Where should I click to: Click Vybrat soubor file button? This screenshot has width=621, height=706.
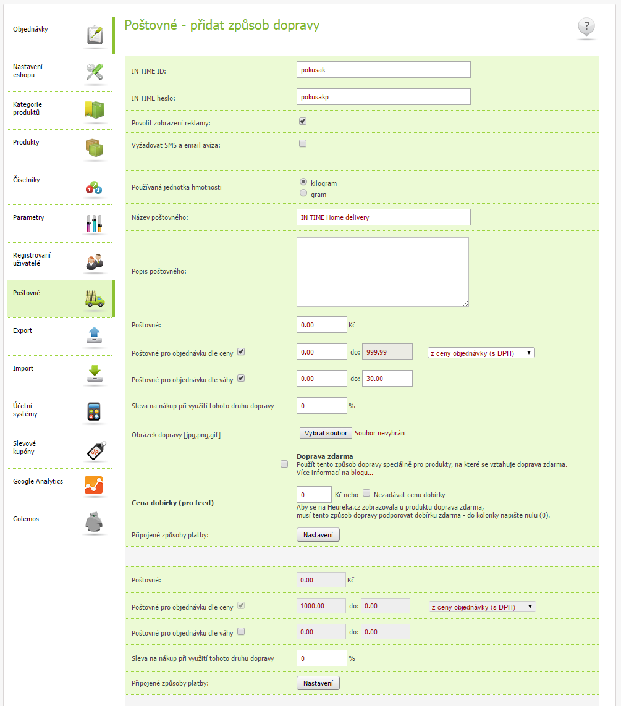click(x=326, y=433)
